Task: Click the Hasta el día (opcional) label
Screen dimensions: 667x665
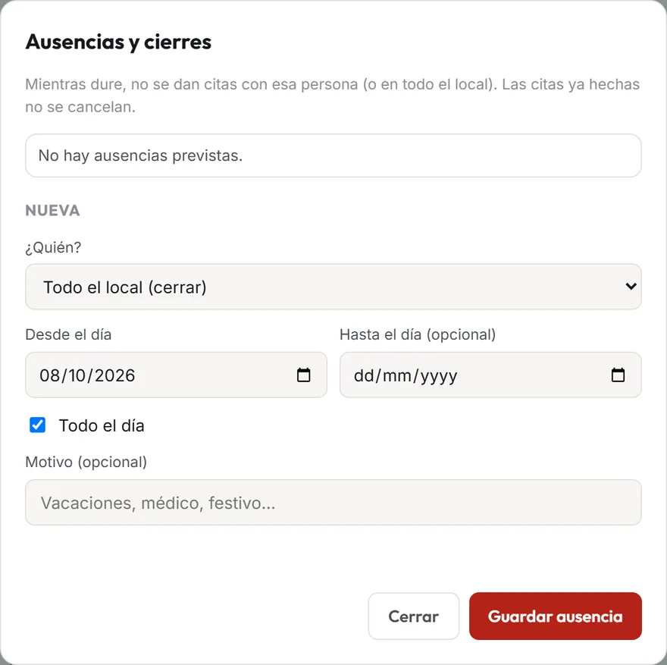Action: 418,334
